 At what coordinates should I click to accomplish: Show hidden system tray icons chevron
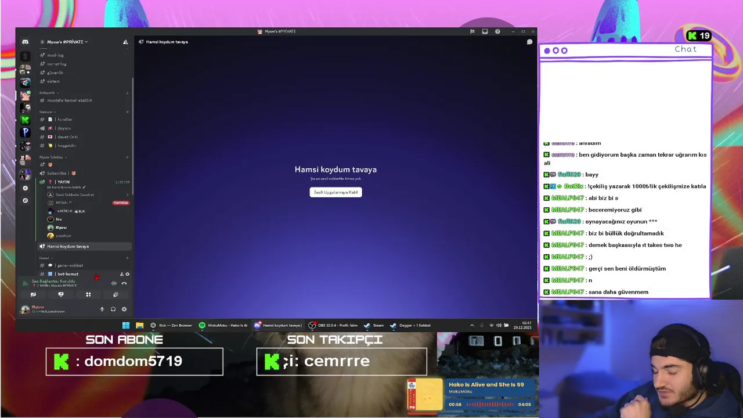[x=471, y=325]
